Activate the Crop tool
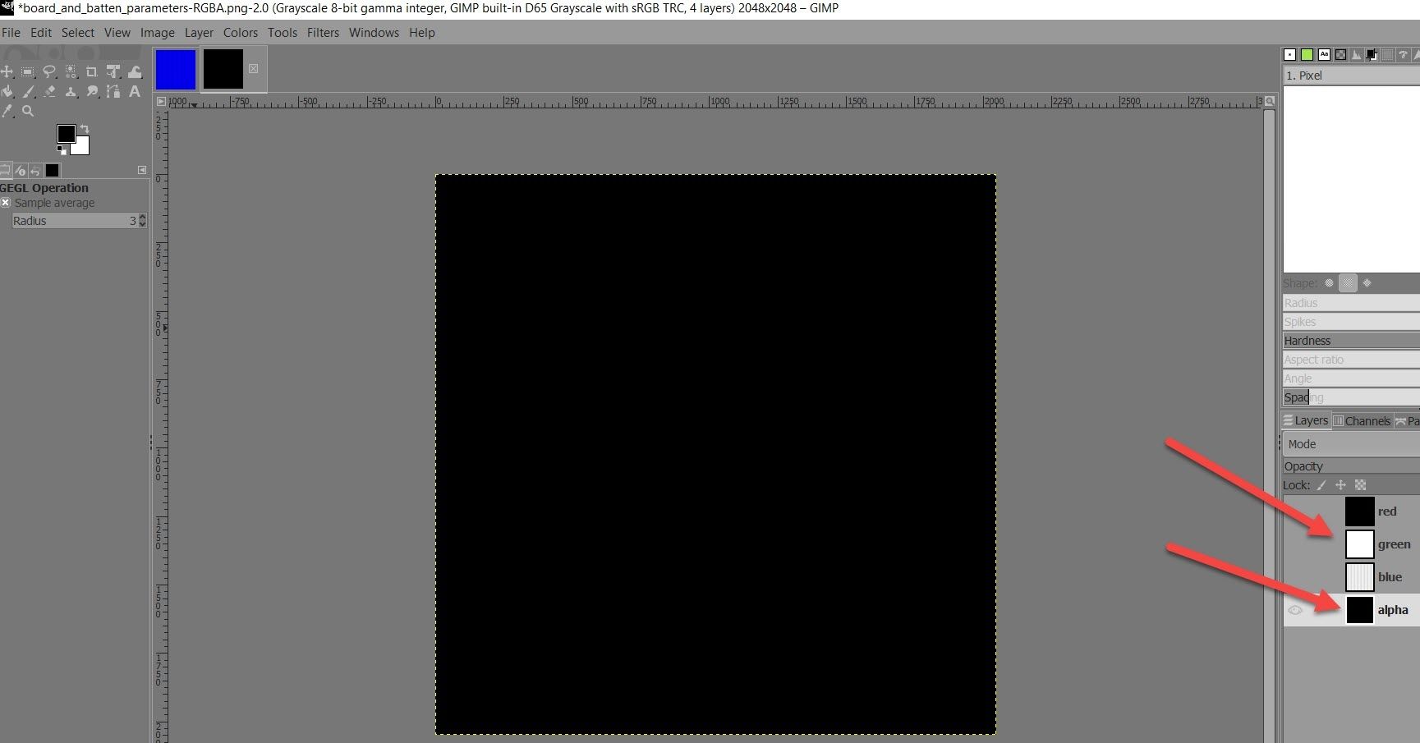The image size is (1420, 743). [92, 72]
